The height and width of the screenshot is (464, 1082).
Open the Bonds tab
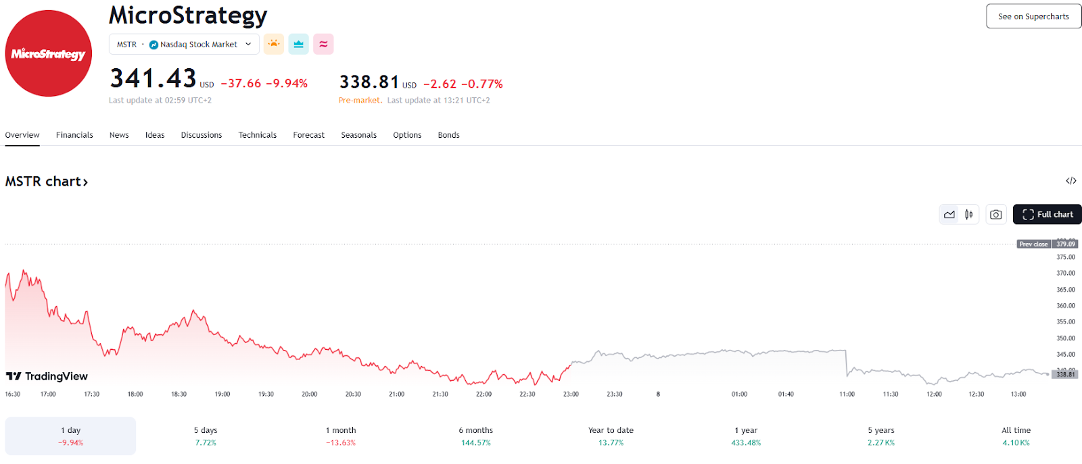[x=449, y=135]
